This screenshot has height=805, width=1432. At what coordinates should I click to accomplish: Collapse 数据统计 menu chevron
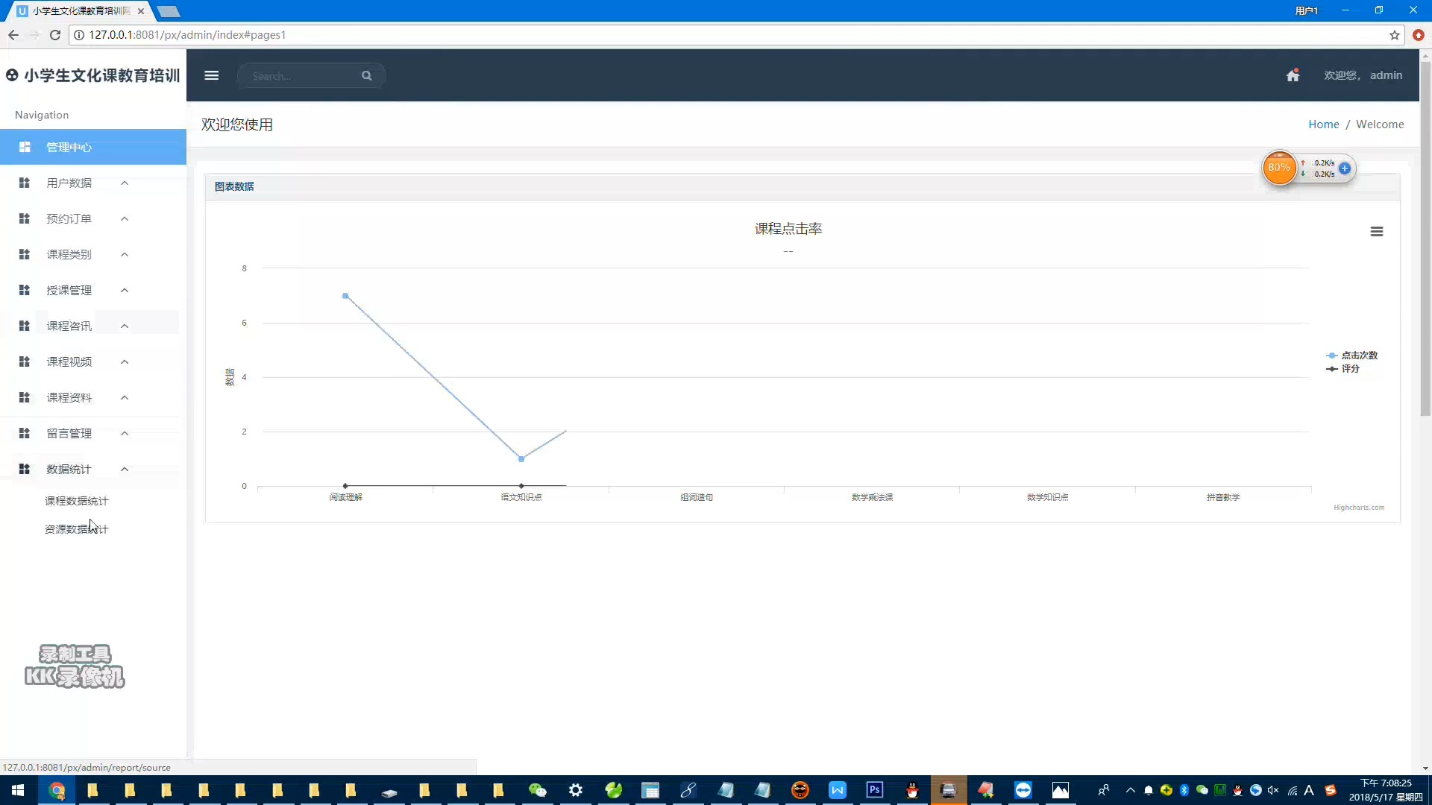click(x=125, y=469)
